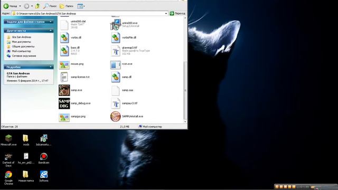The width and height of the screenshot is (338, 190).
Task: Select the Новая папка desktop folder
Action: point(26,176)
